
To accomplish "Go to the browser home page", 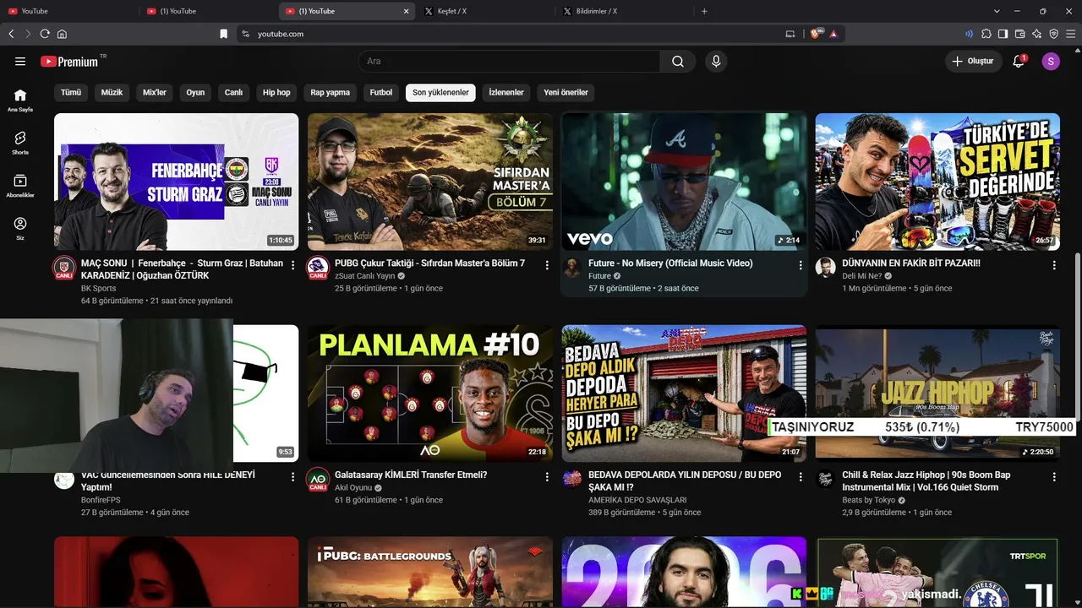I will point(62,34).
